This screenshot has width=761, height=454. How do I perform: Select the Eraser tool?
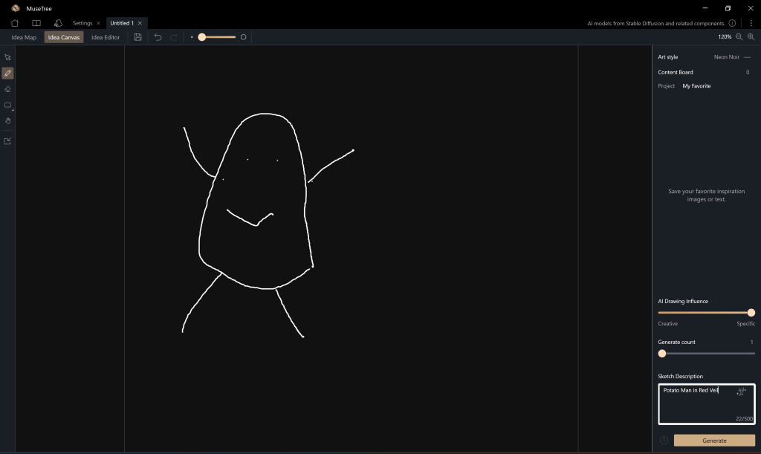(x=7, y=89)
